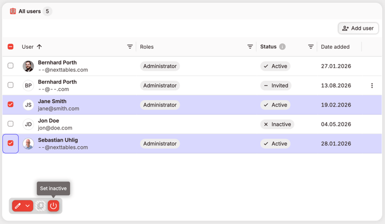
Task: Click the JD initials avatar
Action: pos(28,124)
